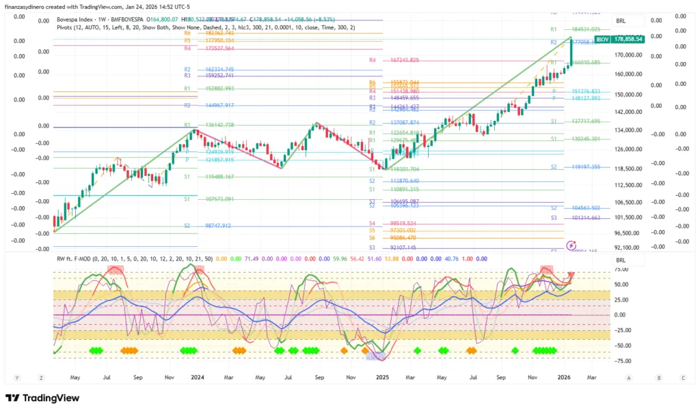The height and width of the screenshot is (412, 700).
Task: Click the IBOV current price label
Action: tap(619, 40)
